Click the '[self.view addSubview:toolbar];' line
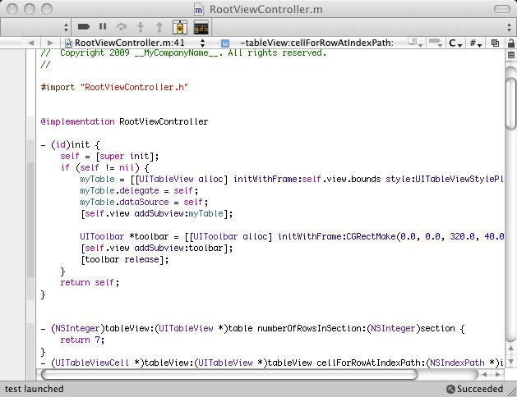 157,249
